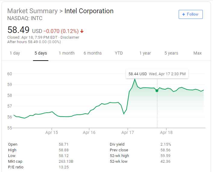Select the 5 days tab
Image resolution: width=213 pixels, height=172 pixels.
coord(41,53)
